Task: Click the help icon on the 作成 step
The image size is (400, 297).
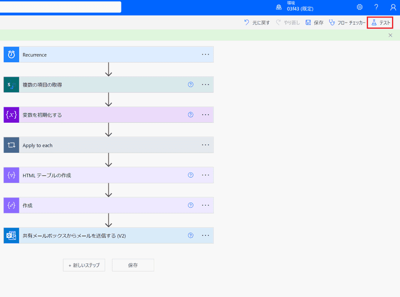Action: click(x=190, y=205)
